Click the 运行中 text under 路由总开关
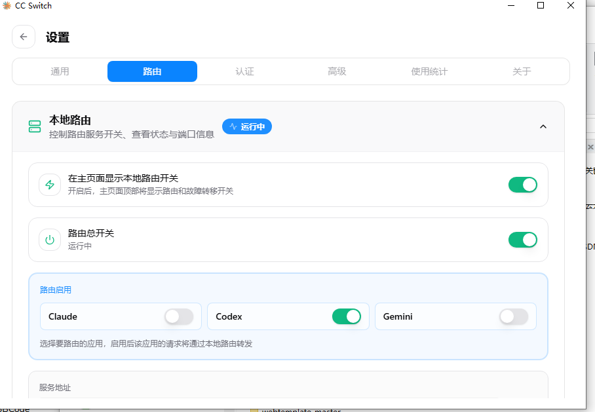The height and width of the screenshot is (412, 595). (80, 246)
